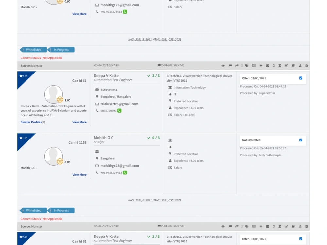
Task: Click the flag icon in lower Source: Monster action bar
Action: click(x=230, y=226)
